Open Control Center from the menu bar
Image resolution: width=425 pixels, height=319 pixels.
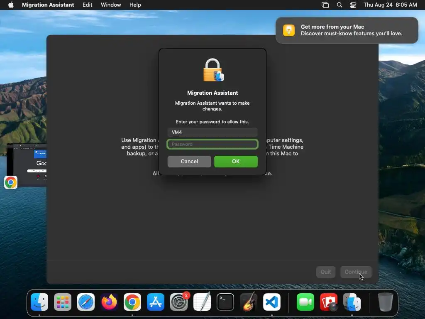353,5
